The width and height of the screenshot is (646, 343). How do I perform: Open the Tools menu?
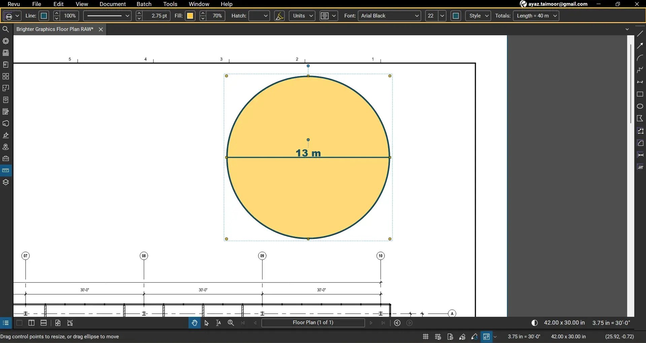point(170,4)
